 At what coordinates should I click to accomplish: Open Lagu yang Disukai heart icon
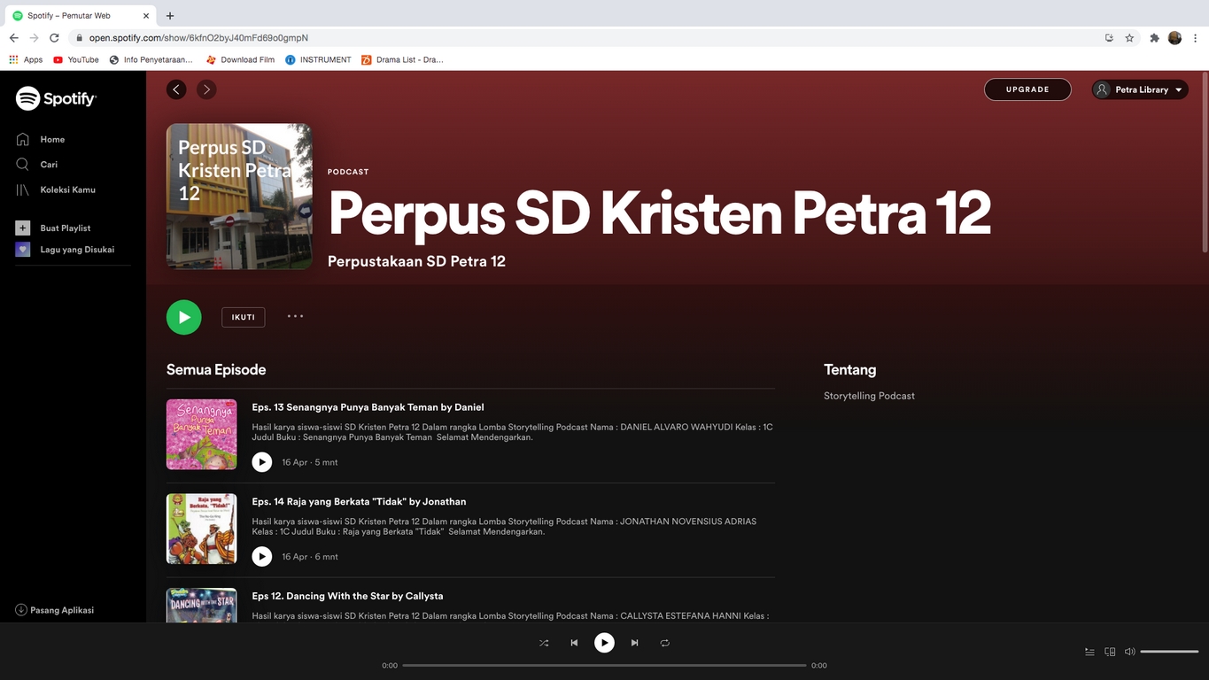[23, 250]
